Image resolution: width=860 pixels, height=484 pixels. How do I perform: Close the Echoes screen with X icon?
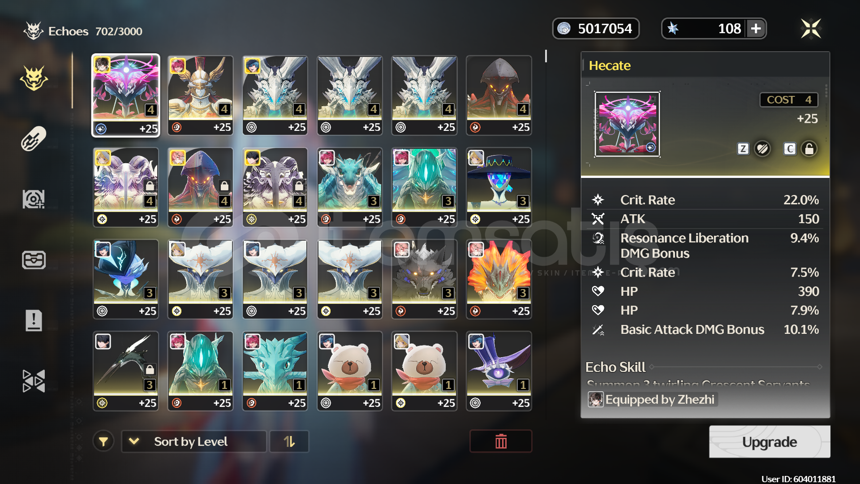[x=811, y=29]
